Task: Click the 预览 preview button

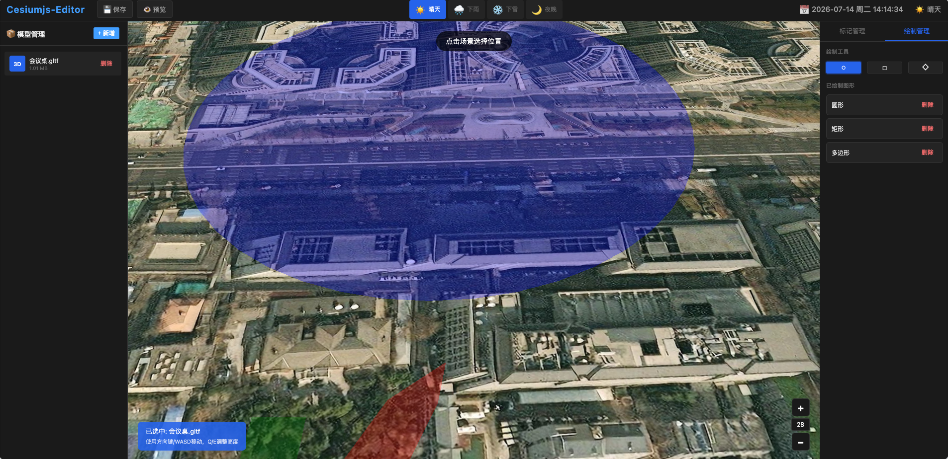Action: [155, 9]
